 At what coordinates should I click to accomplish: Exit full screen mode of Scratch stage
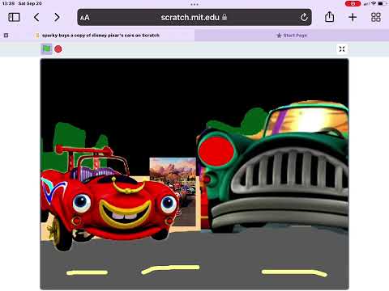pyautogui.click(x=342, y=49)
